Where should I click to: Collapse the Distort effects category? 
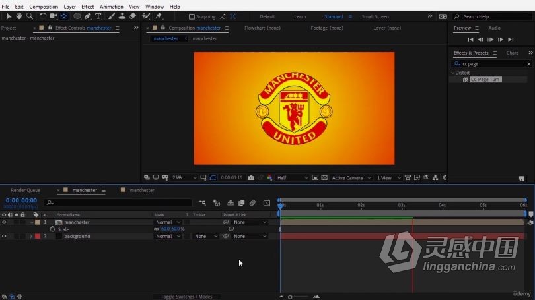click(453, 73)
